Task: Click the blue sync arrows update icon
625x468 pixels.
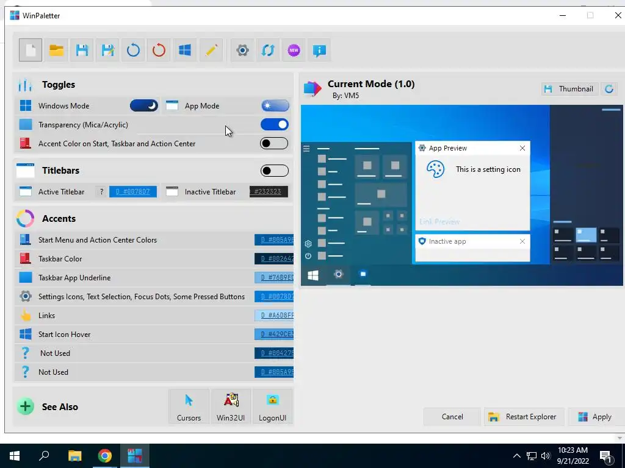Action: (x=268, y=50)
